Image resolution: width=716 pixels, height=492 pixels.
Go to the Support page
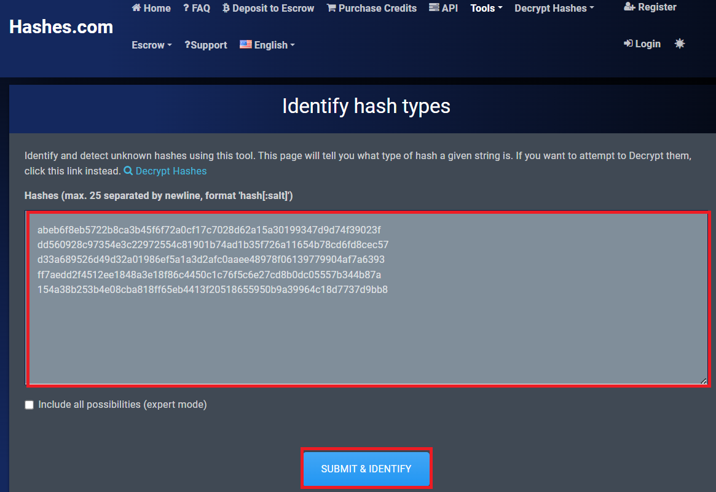pos(206,45)
